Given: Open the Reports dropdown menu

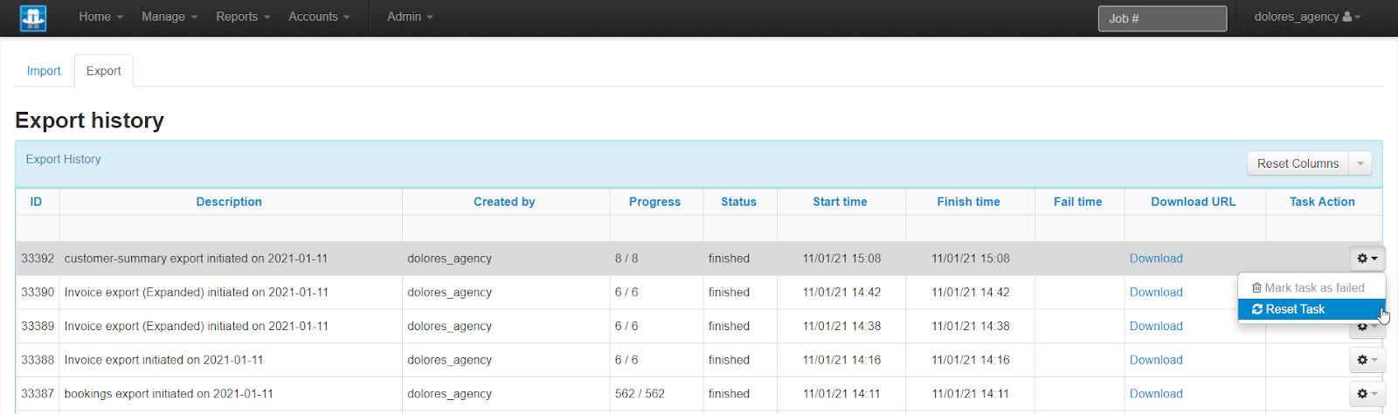Looking at the screenshot, I should click(x=243, y=17).
